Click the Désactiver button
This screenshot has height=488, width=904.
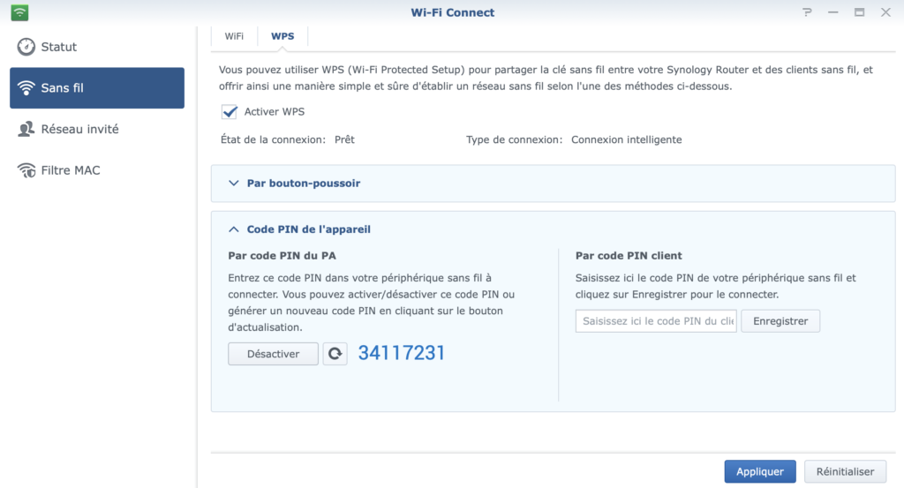274,354
